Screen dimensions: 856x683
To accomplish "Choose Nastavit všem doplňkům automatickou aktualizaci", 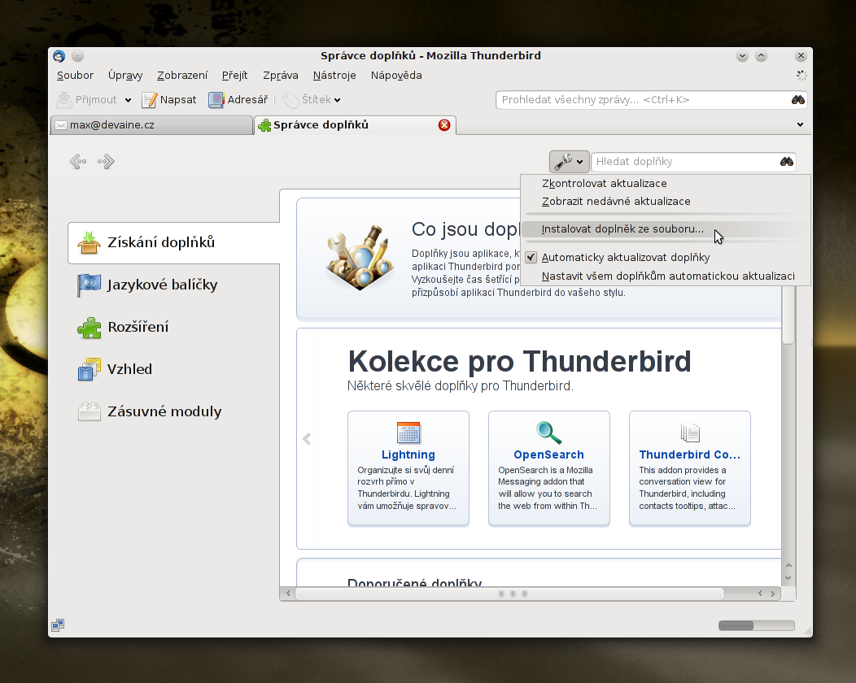I will tap(666, 276).
